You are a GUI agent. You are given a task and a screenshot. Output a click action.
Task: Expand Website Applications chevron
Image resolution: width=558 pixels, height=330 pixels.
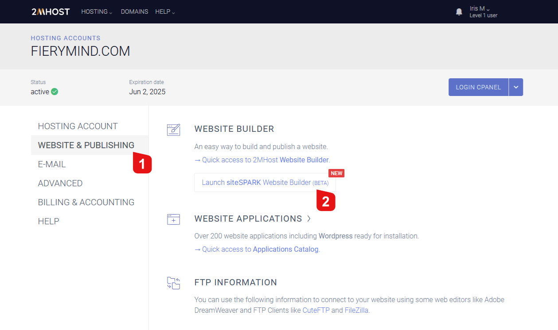pyautogui.click(x=309, y=219)
